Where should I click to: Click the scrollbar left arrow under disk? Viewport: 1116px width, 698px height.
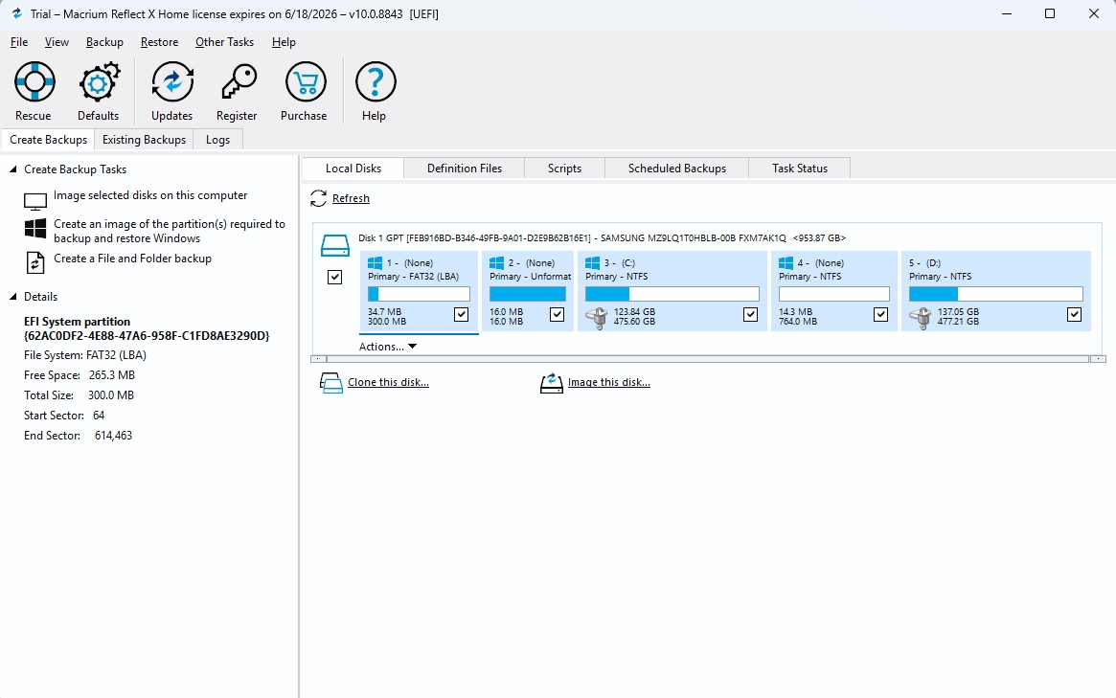[x=318, y=359]
